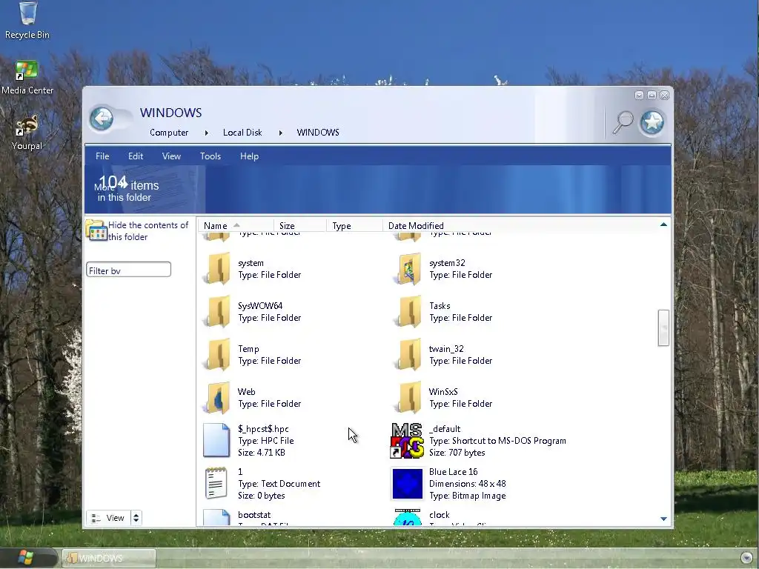Select the Web folder icon

[216, 398]
